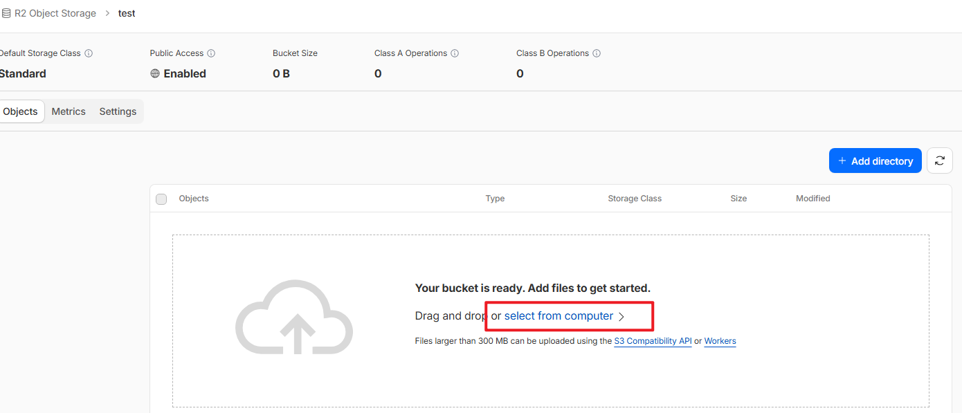Click chevron after select from computer
The height and width of the screenshot is (413, 962).
[x=621, y=316]
